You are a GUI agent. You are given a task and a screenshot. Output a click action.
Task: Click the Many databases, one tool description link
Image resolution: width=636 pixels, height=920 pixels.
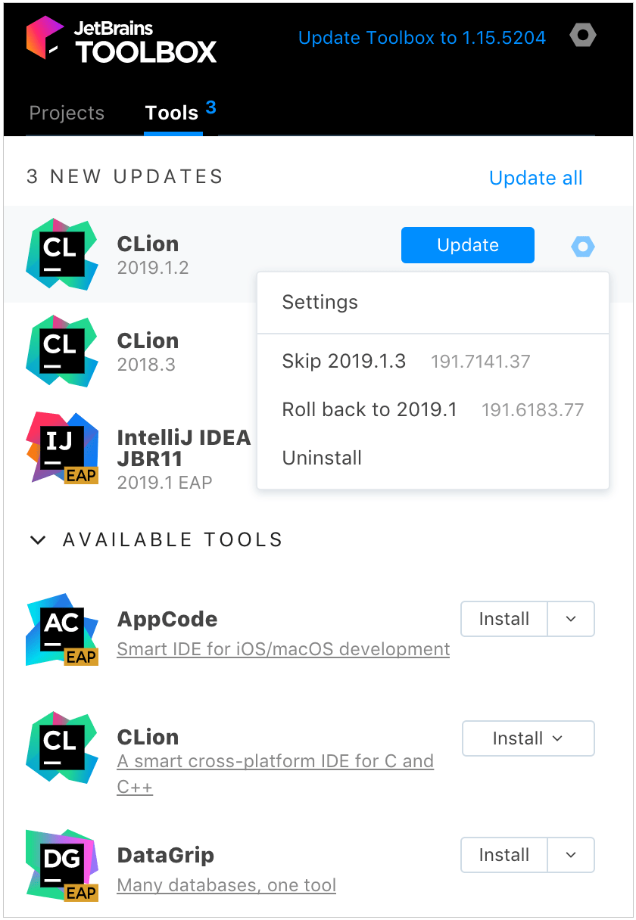[x=226, y=884]
